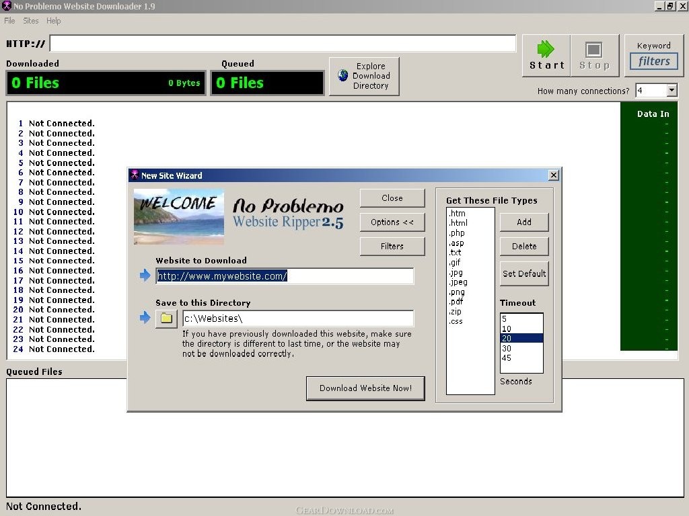
Task: Click the Close button in wizard
Action: pyautogui.click(x=392, y=198)
